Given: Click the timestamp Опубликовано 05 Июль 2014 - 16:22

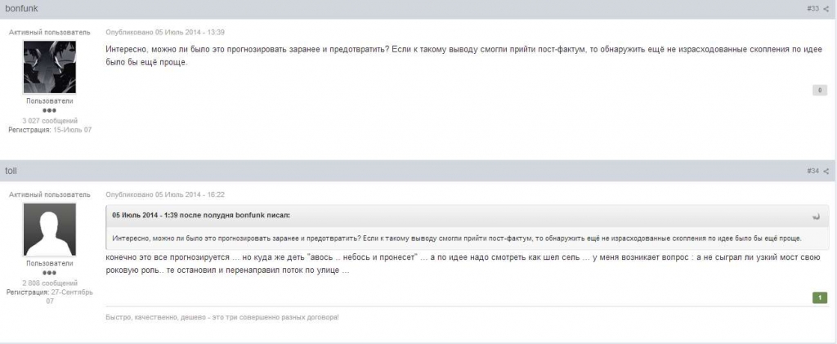Looking at the screenshot, I should click(165, 195).
